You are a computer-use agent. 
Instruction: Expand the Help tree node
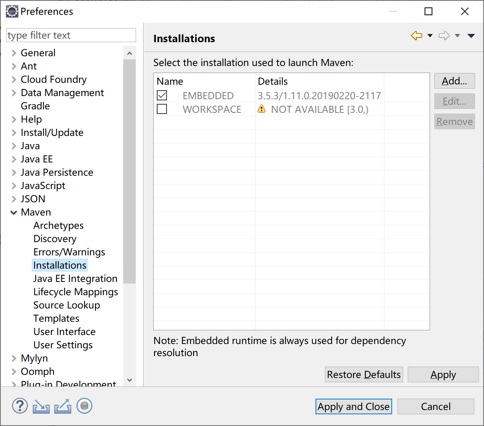coord(14,119)
